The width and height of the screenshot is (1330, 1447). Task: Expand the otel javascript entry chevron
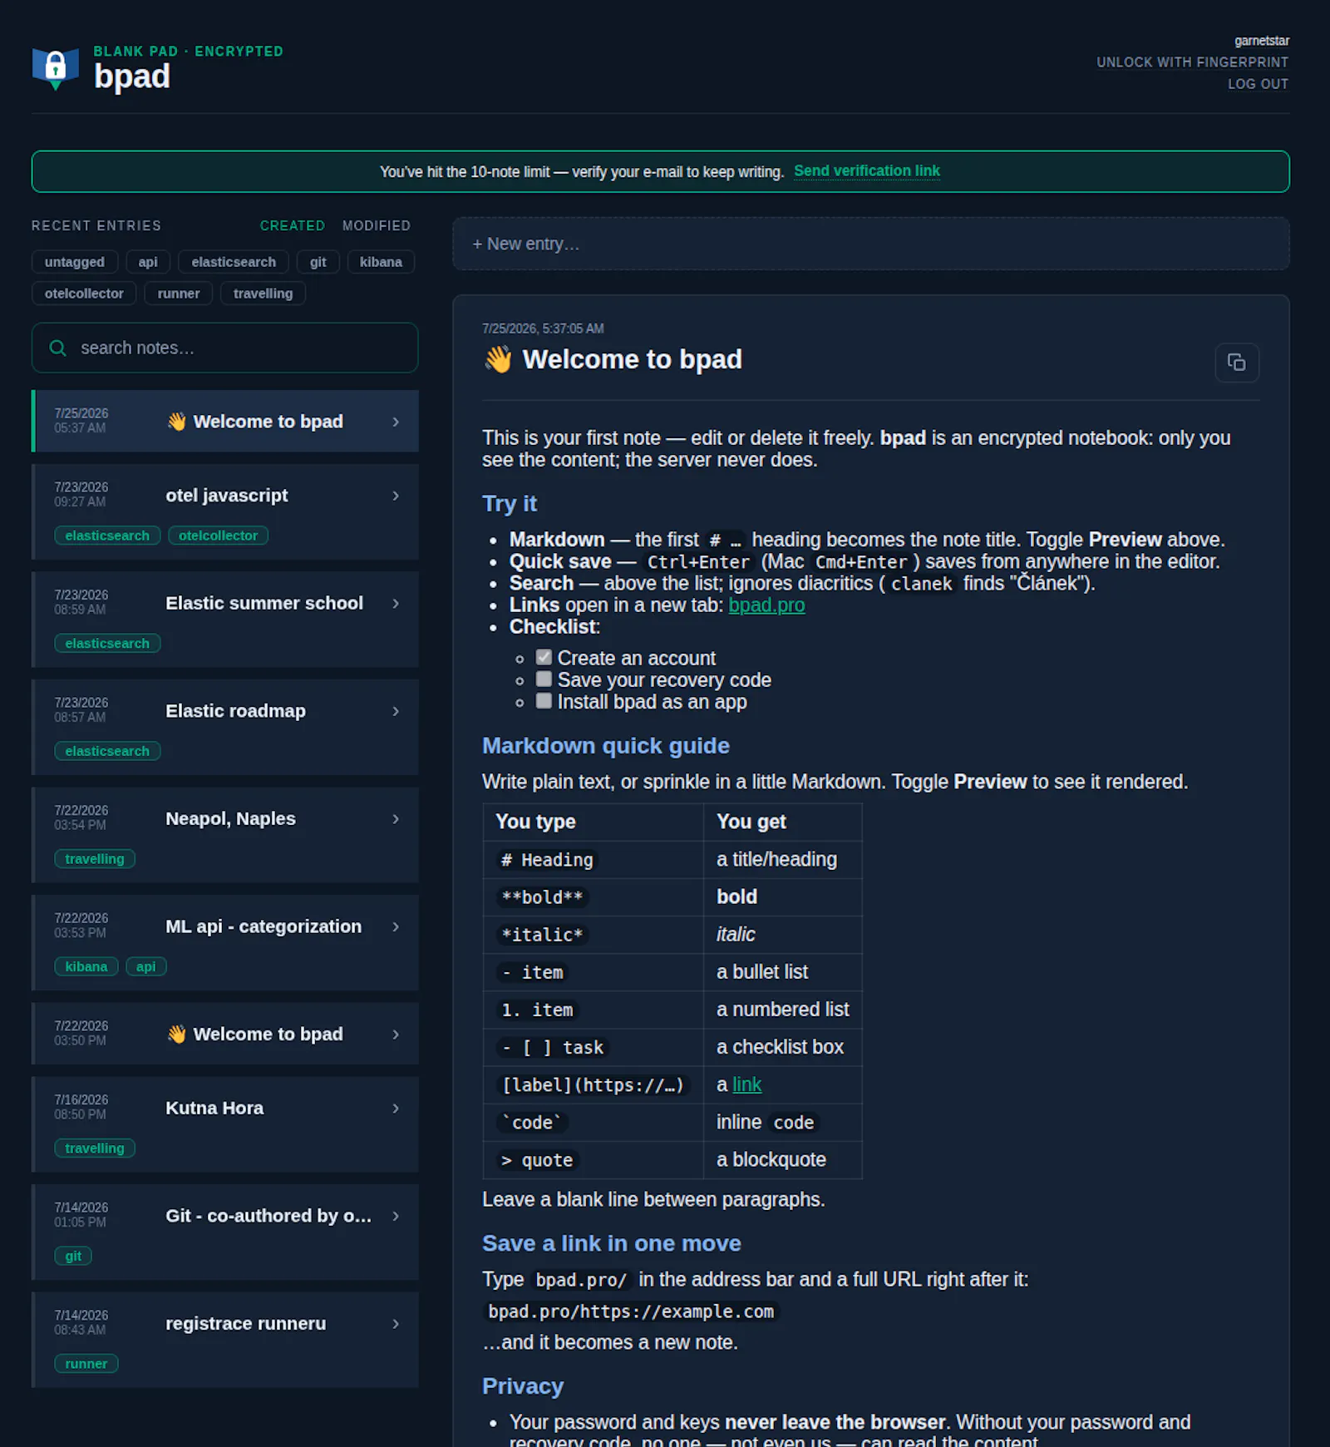[x=396, y=496]
